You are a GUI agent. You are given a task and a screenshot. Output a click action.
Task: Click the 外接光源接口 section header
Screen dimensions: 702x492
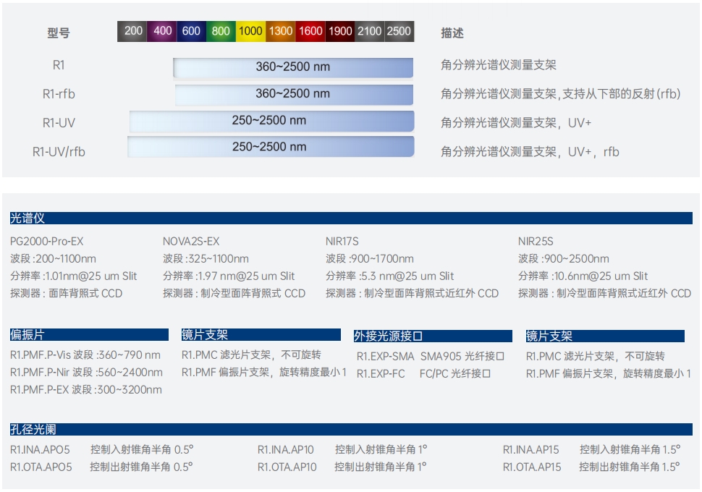click(x=433, y=336)
